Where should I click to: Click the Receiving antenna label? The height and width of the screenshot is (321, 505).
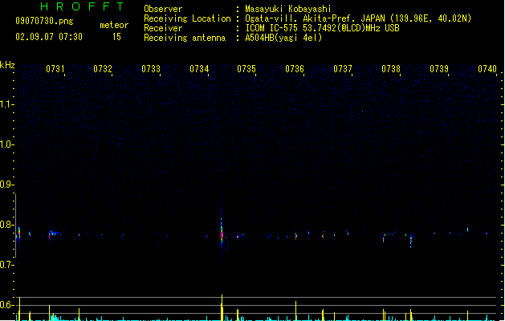[x=185, y=38]
